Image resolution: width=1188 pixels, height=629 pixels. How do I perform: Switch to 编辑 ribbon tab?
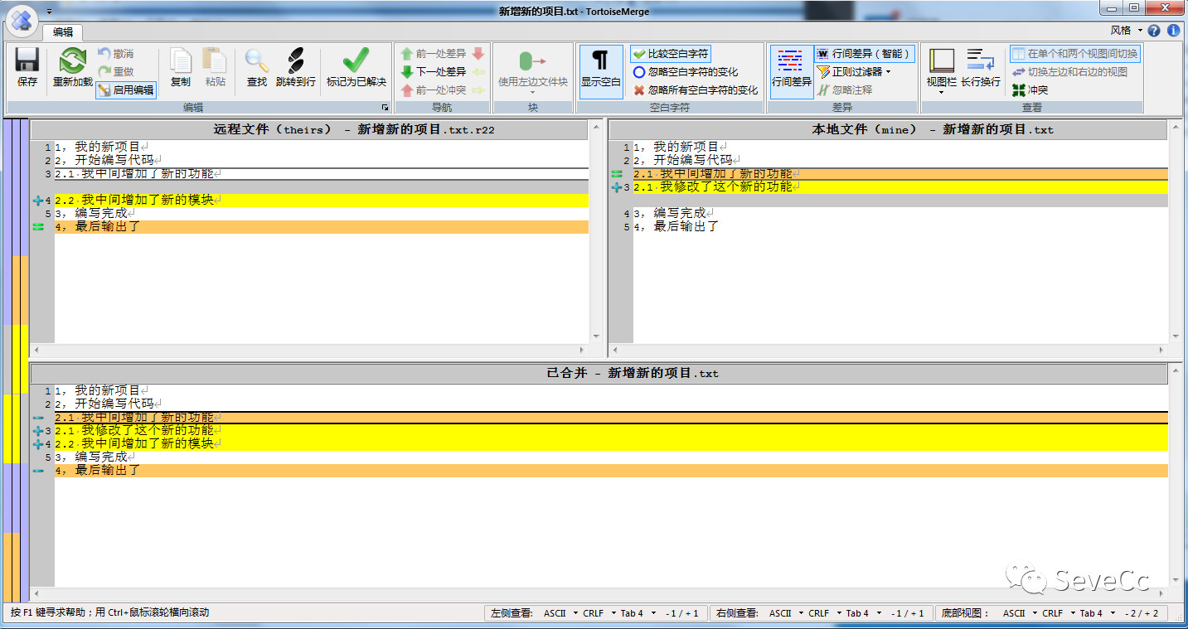click(63, 32)
